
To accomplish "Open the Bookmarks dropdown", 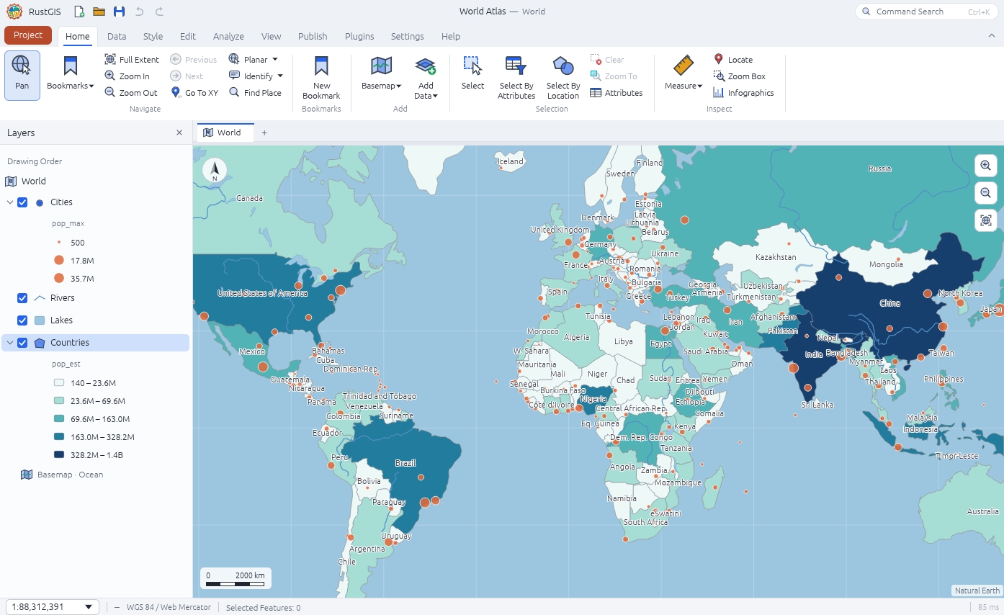I will pos(70,73).
